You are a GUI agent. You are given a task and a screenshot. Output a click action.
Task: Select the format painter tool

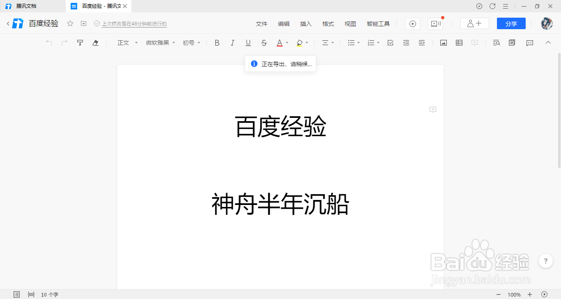[x=80, y=43]
